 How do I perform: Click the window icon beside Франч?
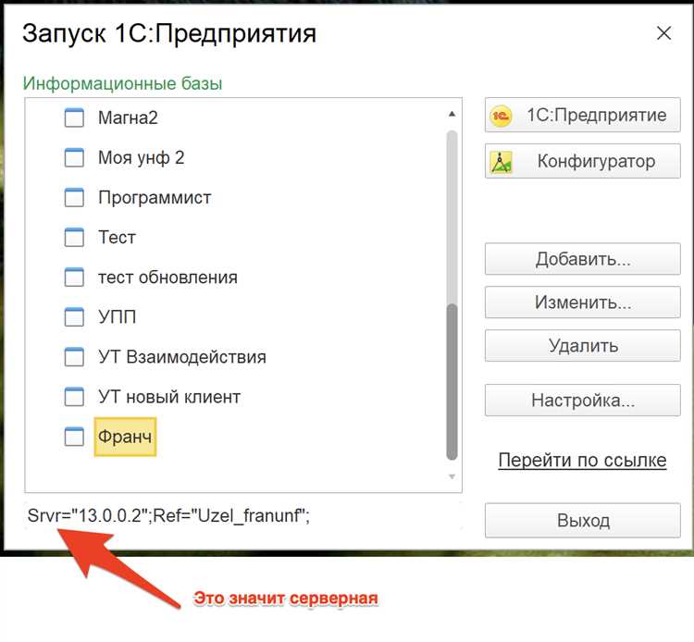tap(74, 437)
